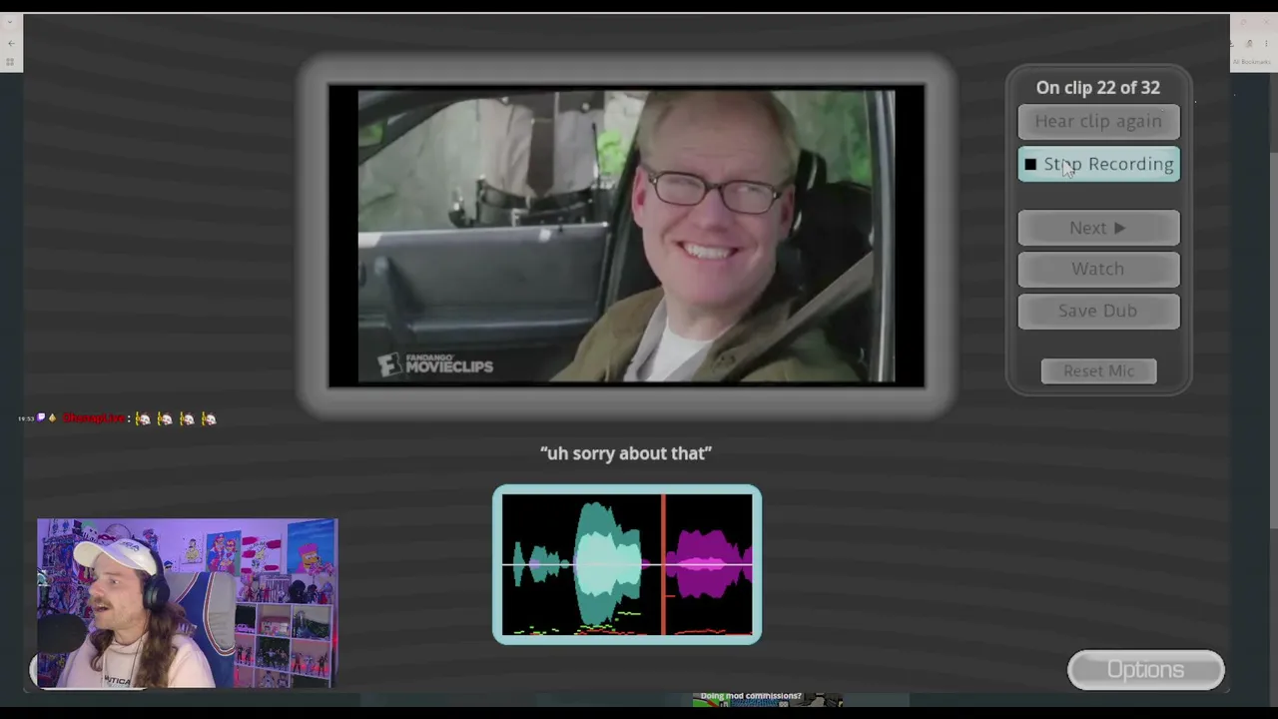Stop the recording in progress
This screenshot has width=1278, height=719.
[1098, 165]
